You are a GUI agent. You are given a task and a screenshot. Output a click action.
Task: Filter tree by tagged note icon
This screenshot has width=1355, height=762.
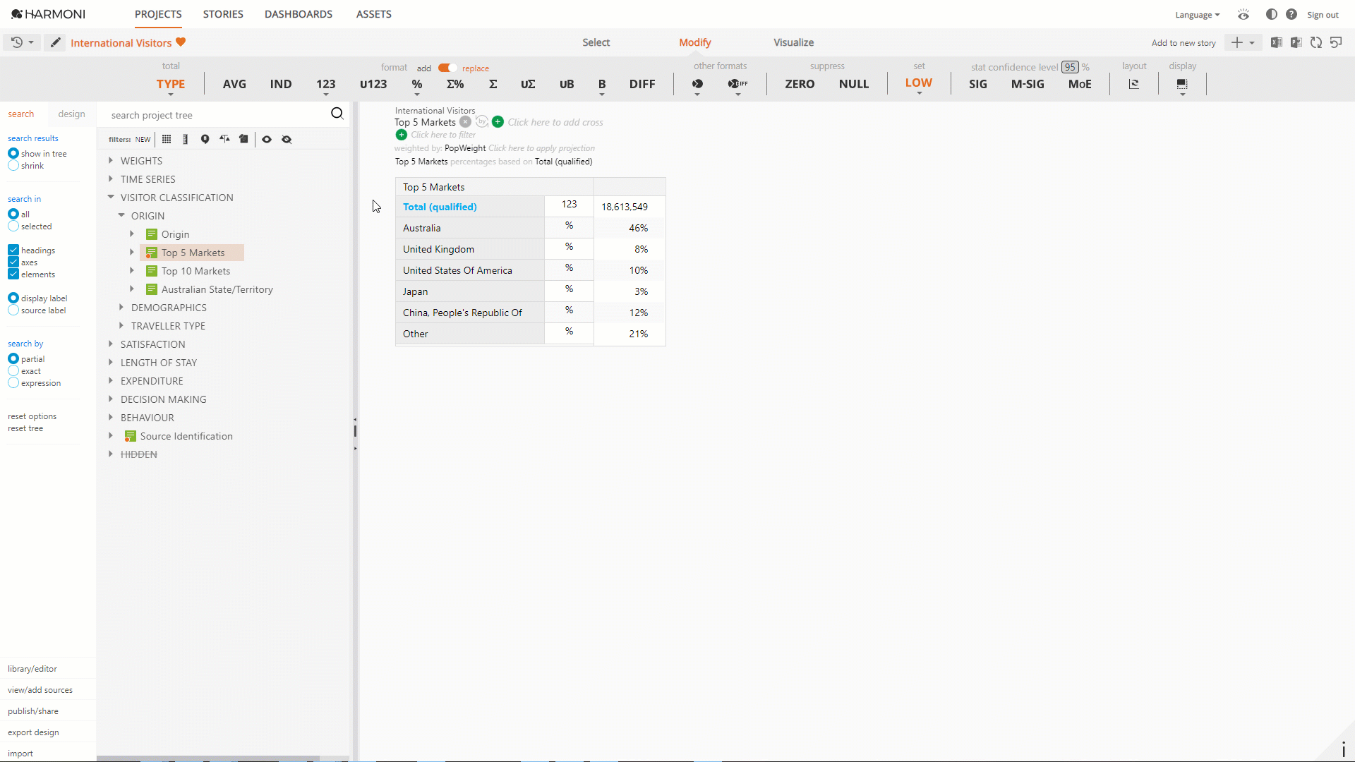coord(243,139)
